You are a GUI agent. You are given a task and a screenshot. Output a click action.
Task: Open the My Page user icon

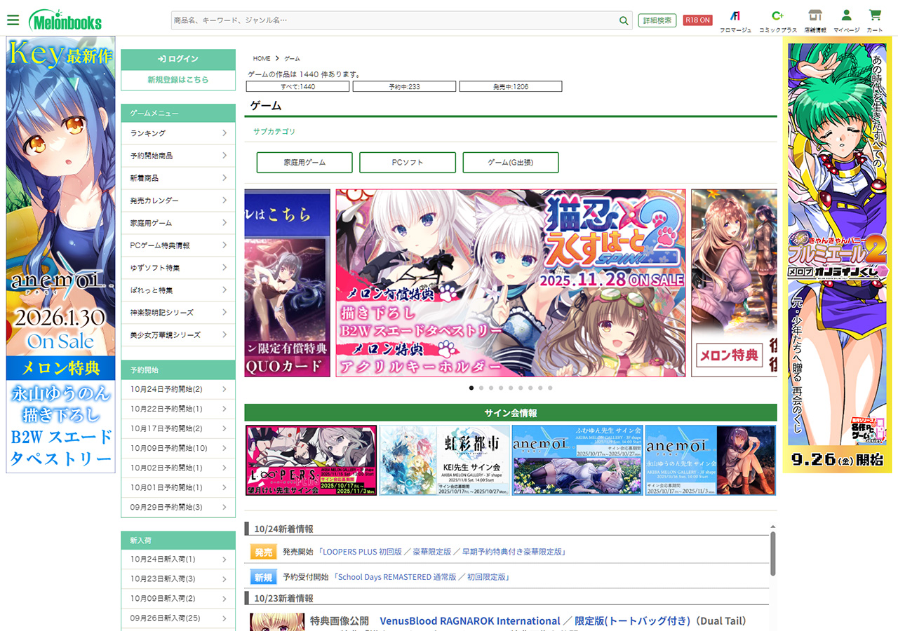[846, 16]
